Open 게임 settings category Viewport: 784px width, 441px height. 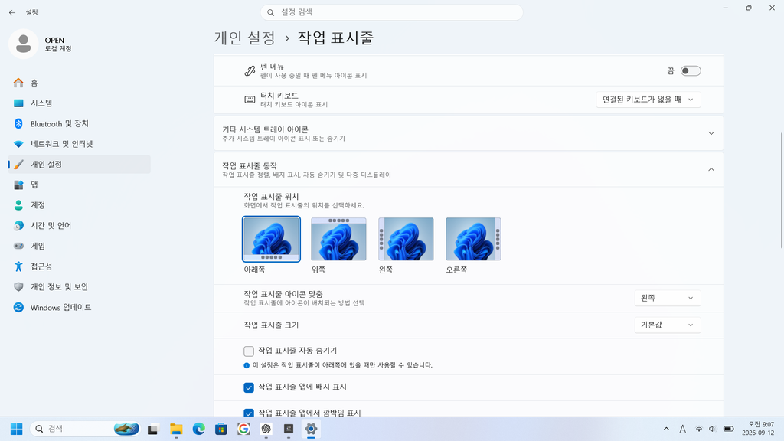pos(79,246)
